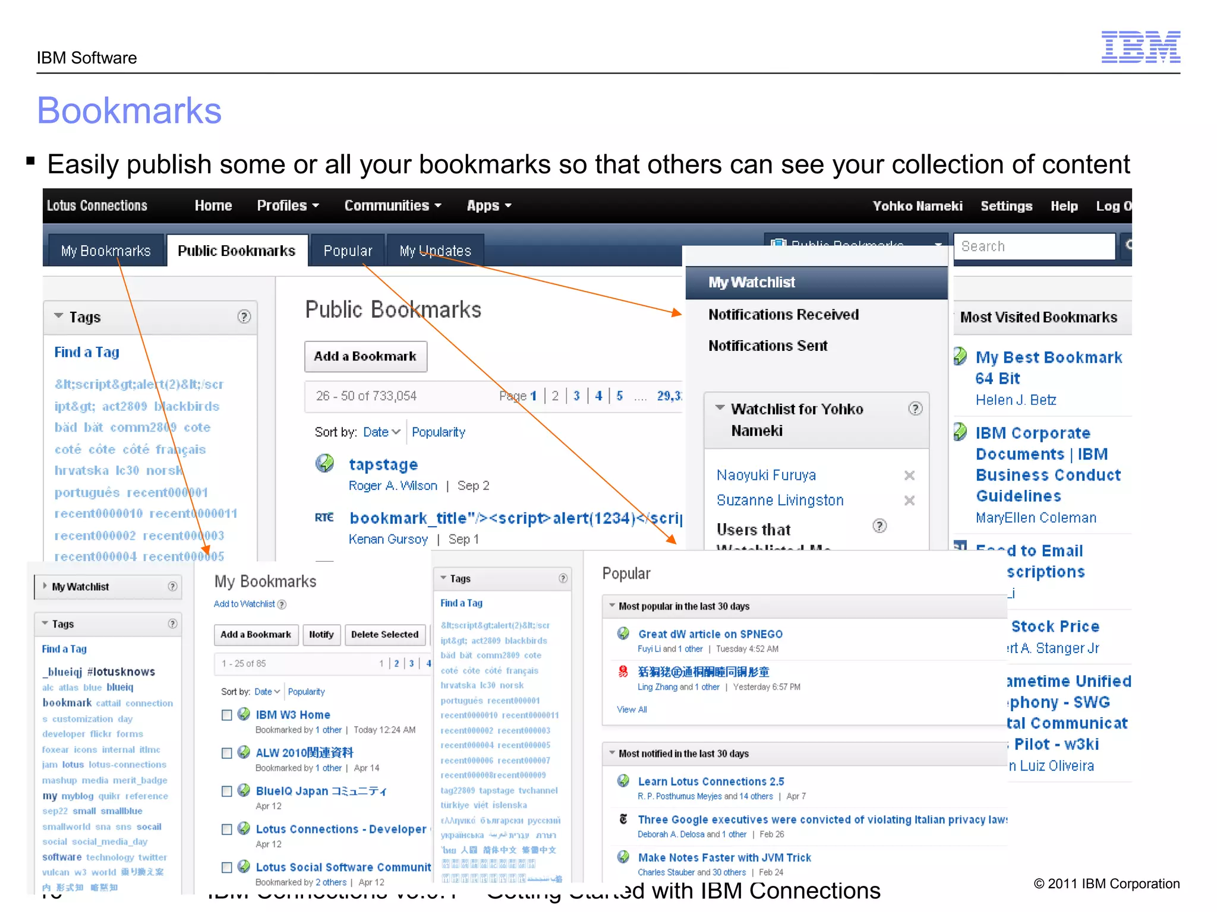Click help icon next to Add to Watchlist
The image size is (1217, 912).
(282, 604)
